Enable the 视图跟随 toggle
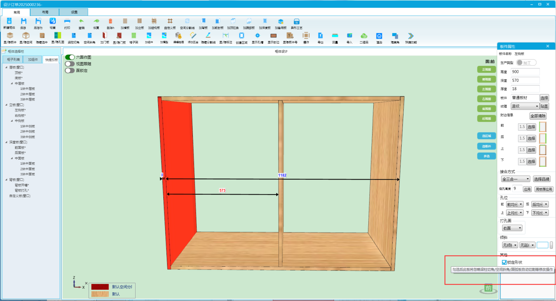Viewport: 556px width, 301px height. pos(70,64)
